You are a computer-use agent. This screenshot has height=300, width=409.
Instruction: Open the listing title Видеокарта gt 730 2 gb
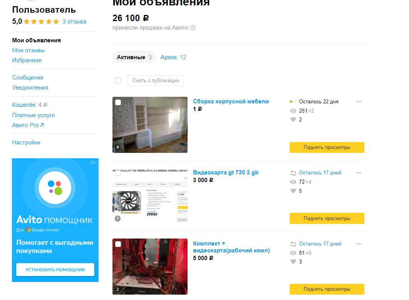point(226,172)
